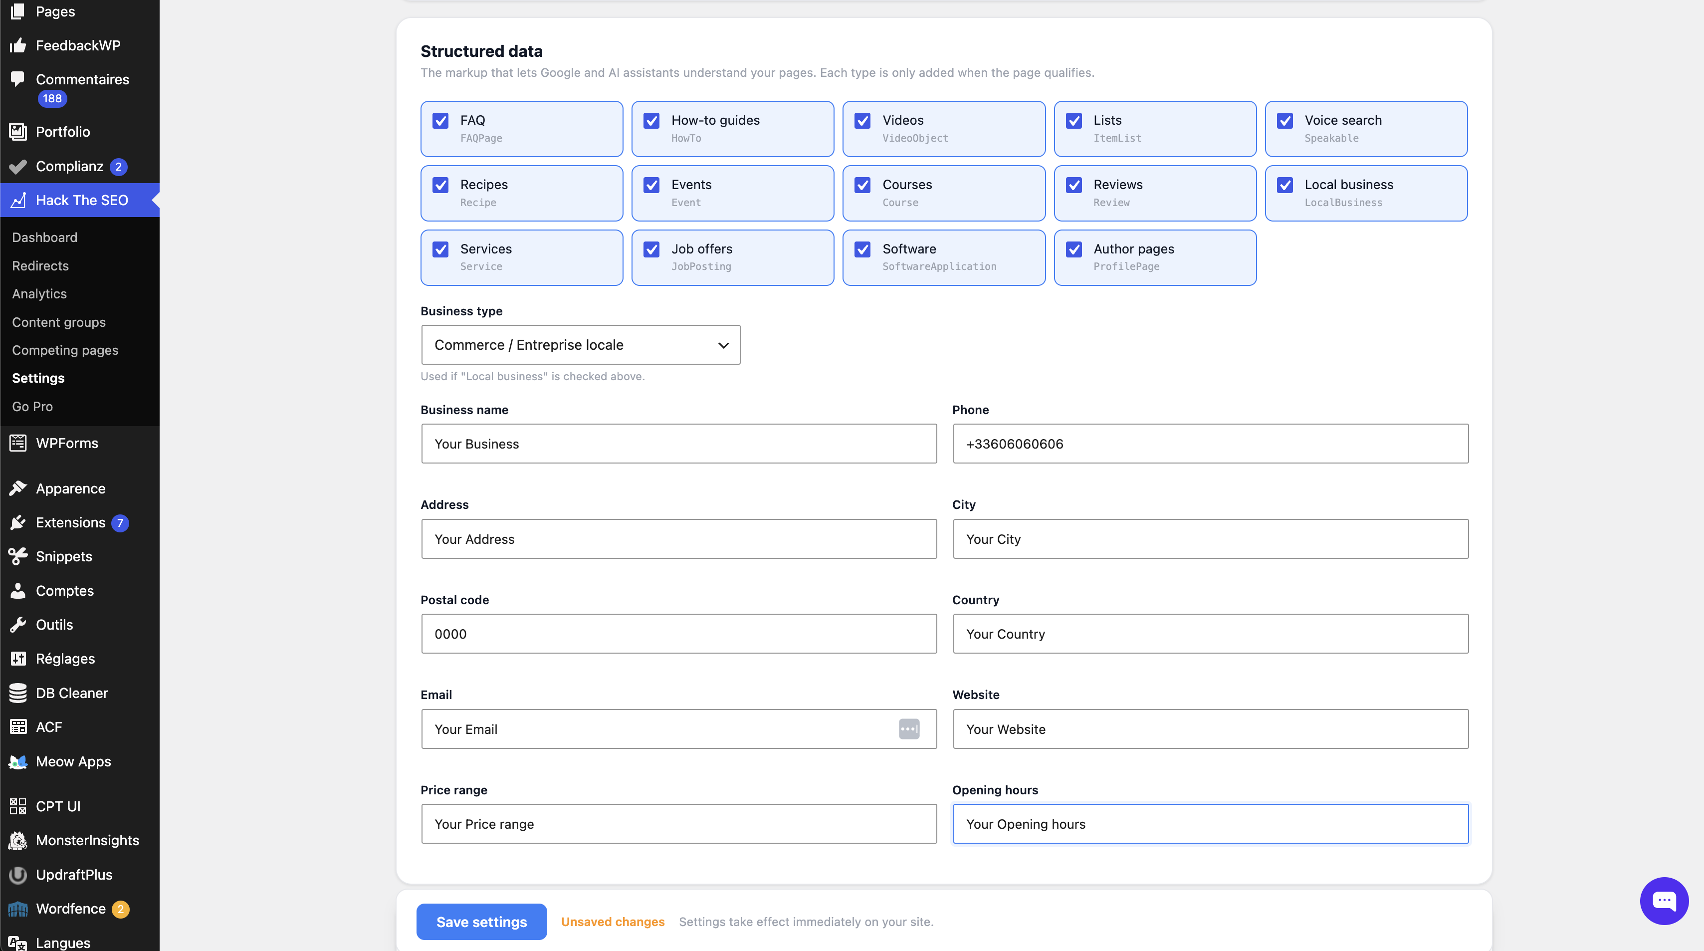
Task: Click the password manager icon in Email field
Action: (909, 728)
